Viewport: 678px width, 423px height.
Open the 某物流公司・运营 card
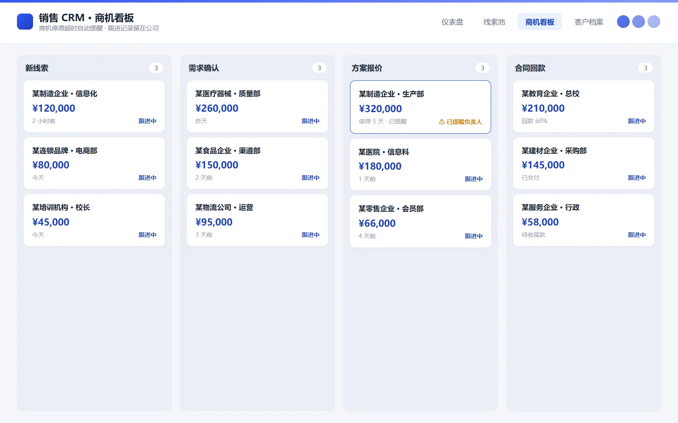[x=257, y=220]
